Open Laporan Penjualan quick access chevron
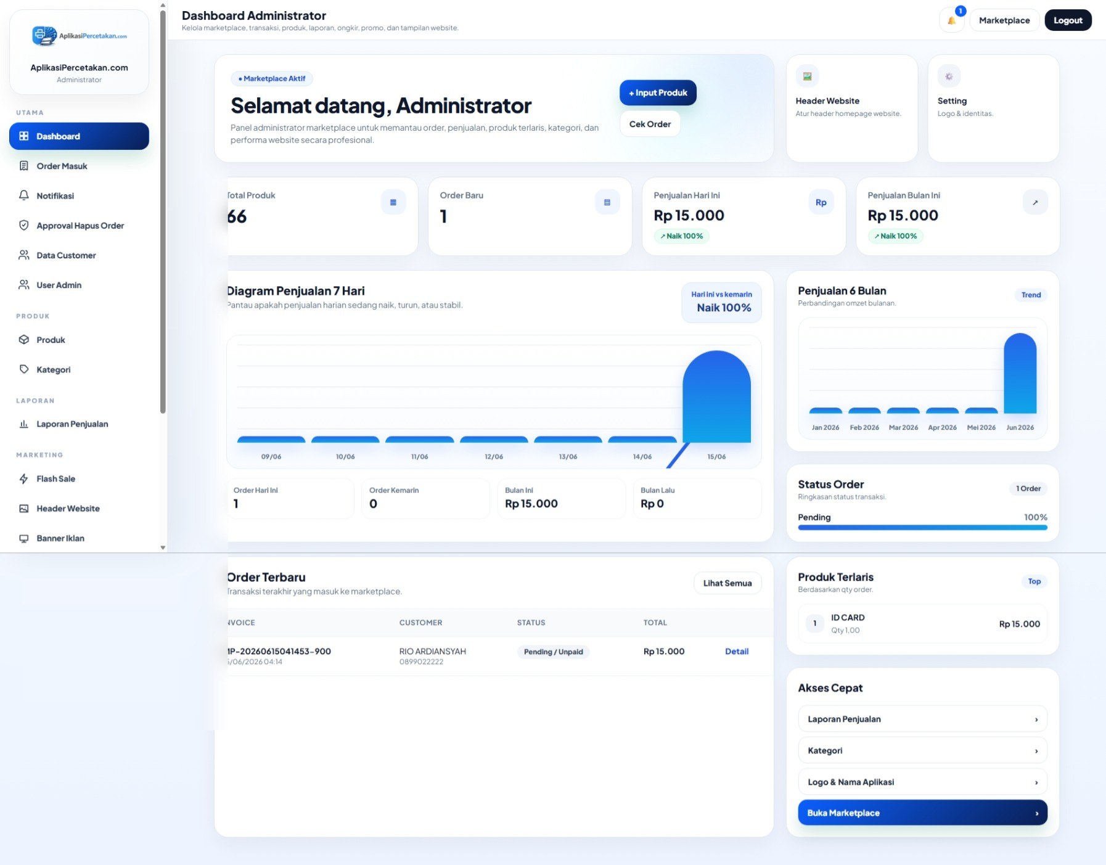This screenshot has width=1106, height=865. pos(1036,719)
